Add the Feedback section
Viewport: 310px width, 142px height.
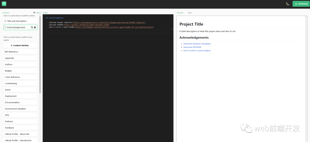(20, 128)
